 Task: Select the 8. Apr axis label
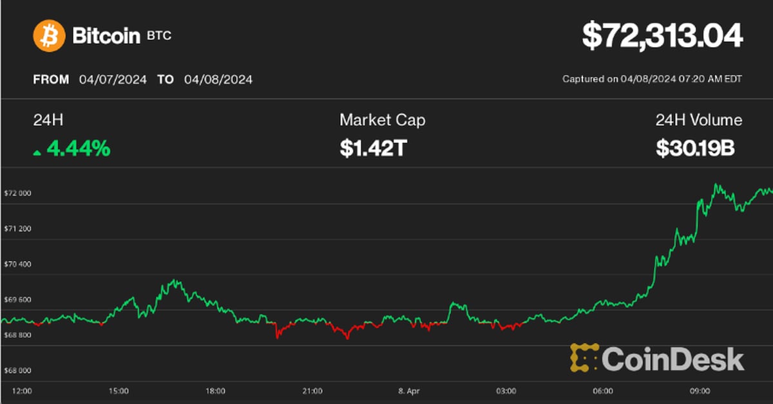410,390
